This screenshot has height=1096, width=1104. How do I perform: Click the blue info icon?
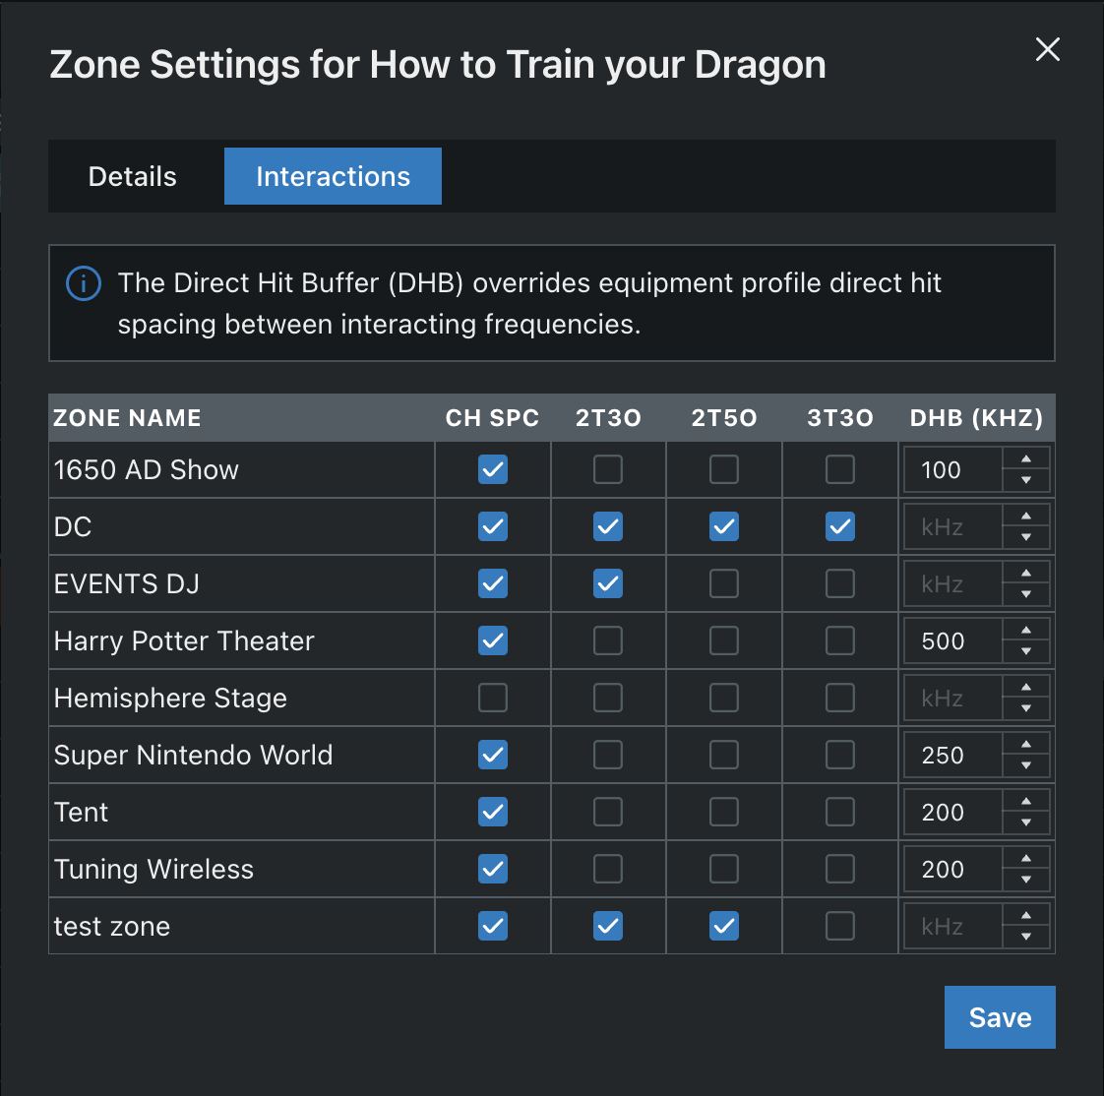tap(84, 283)
